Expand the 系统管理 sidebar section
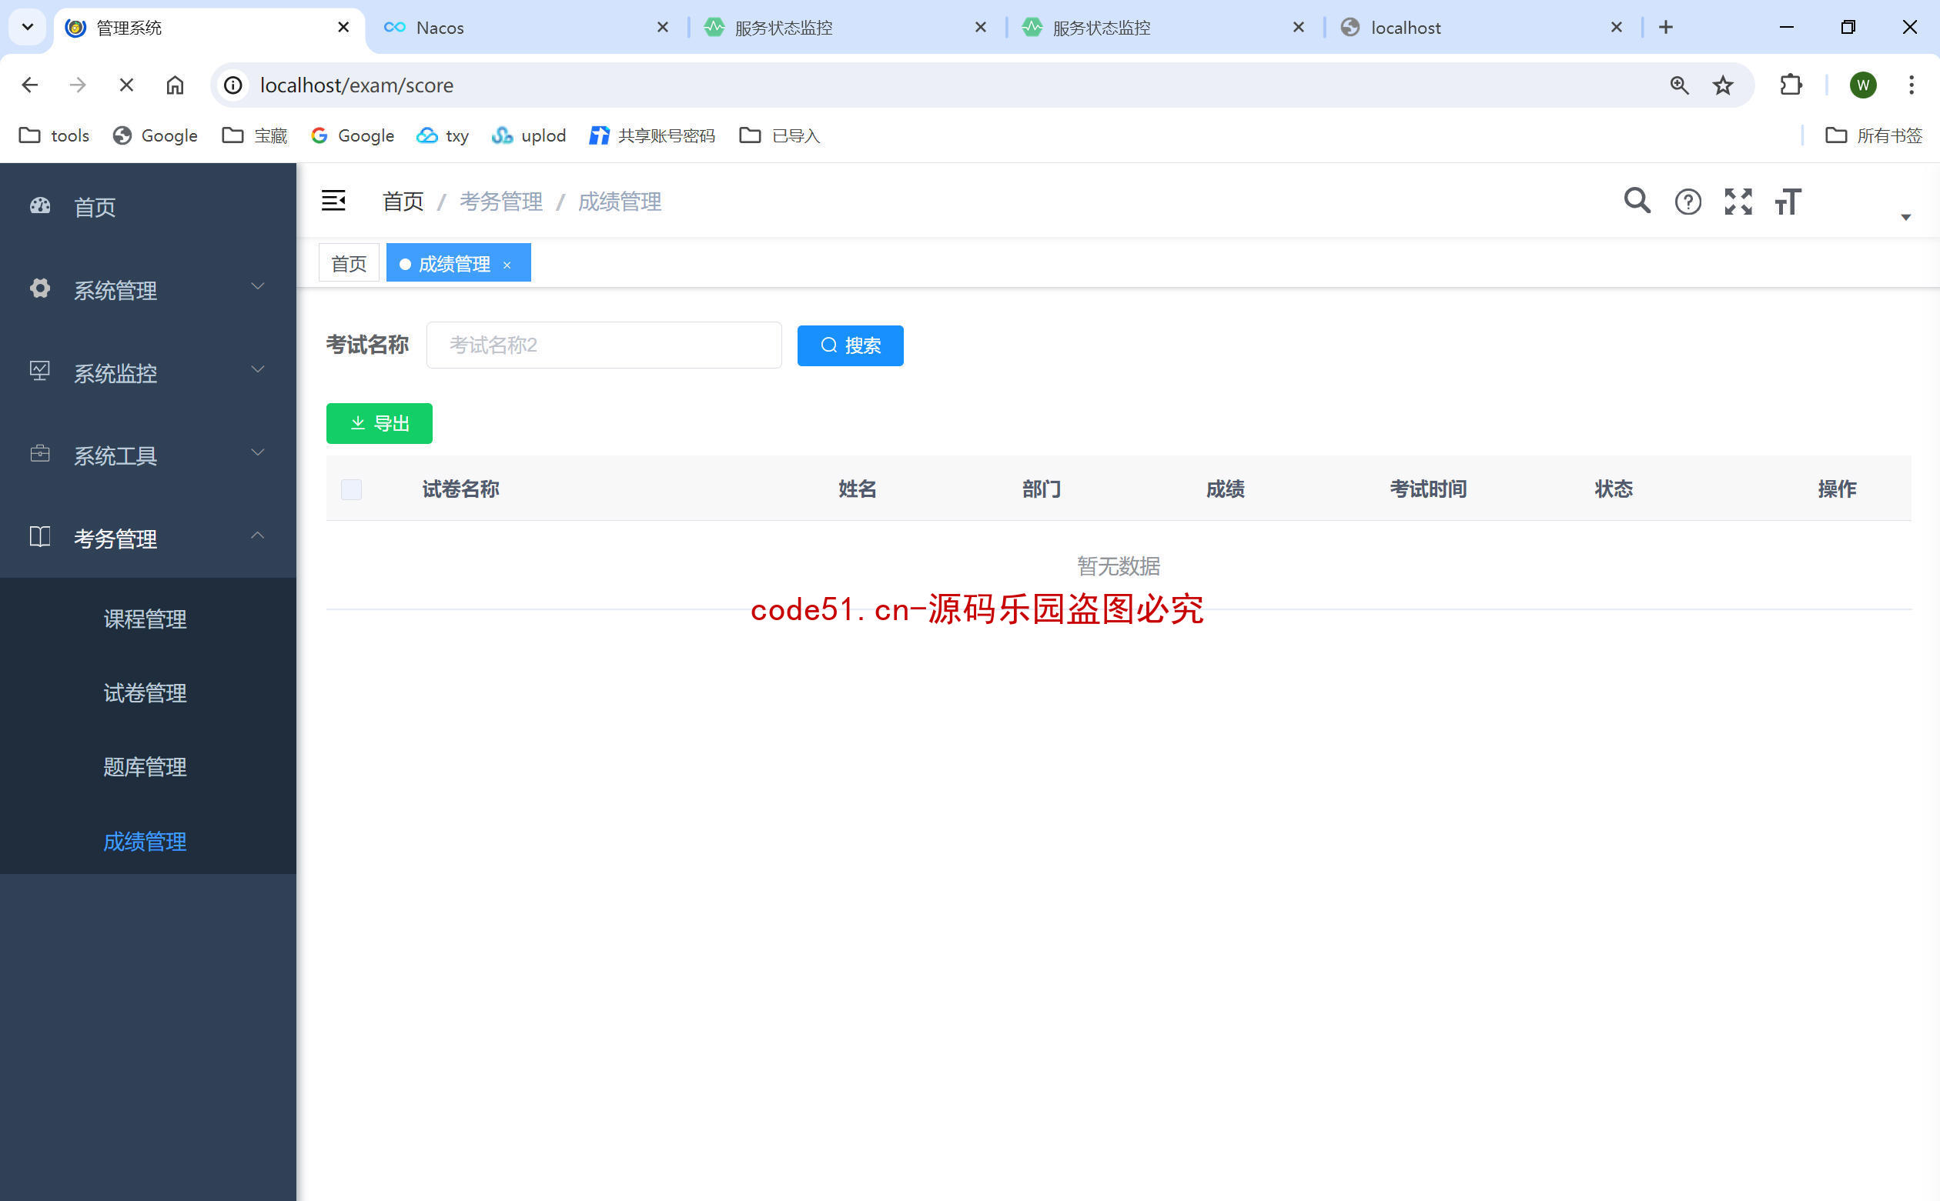 (x=147, y=289)
